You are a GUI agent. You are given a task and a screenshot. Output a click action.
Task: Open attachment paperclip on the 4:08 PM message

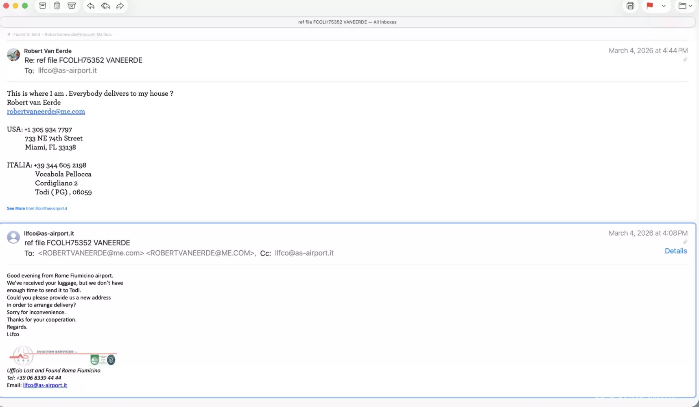point(685,242)
